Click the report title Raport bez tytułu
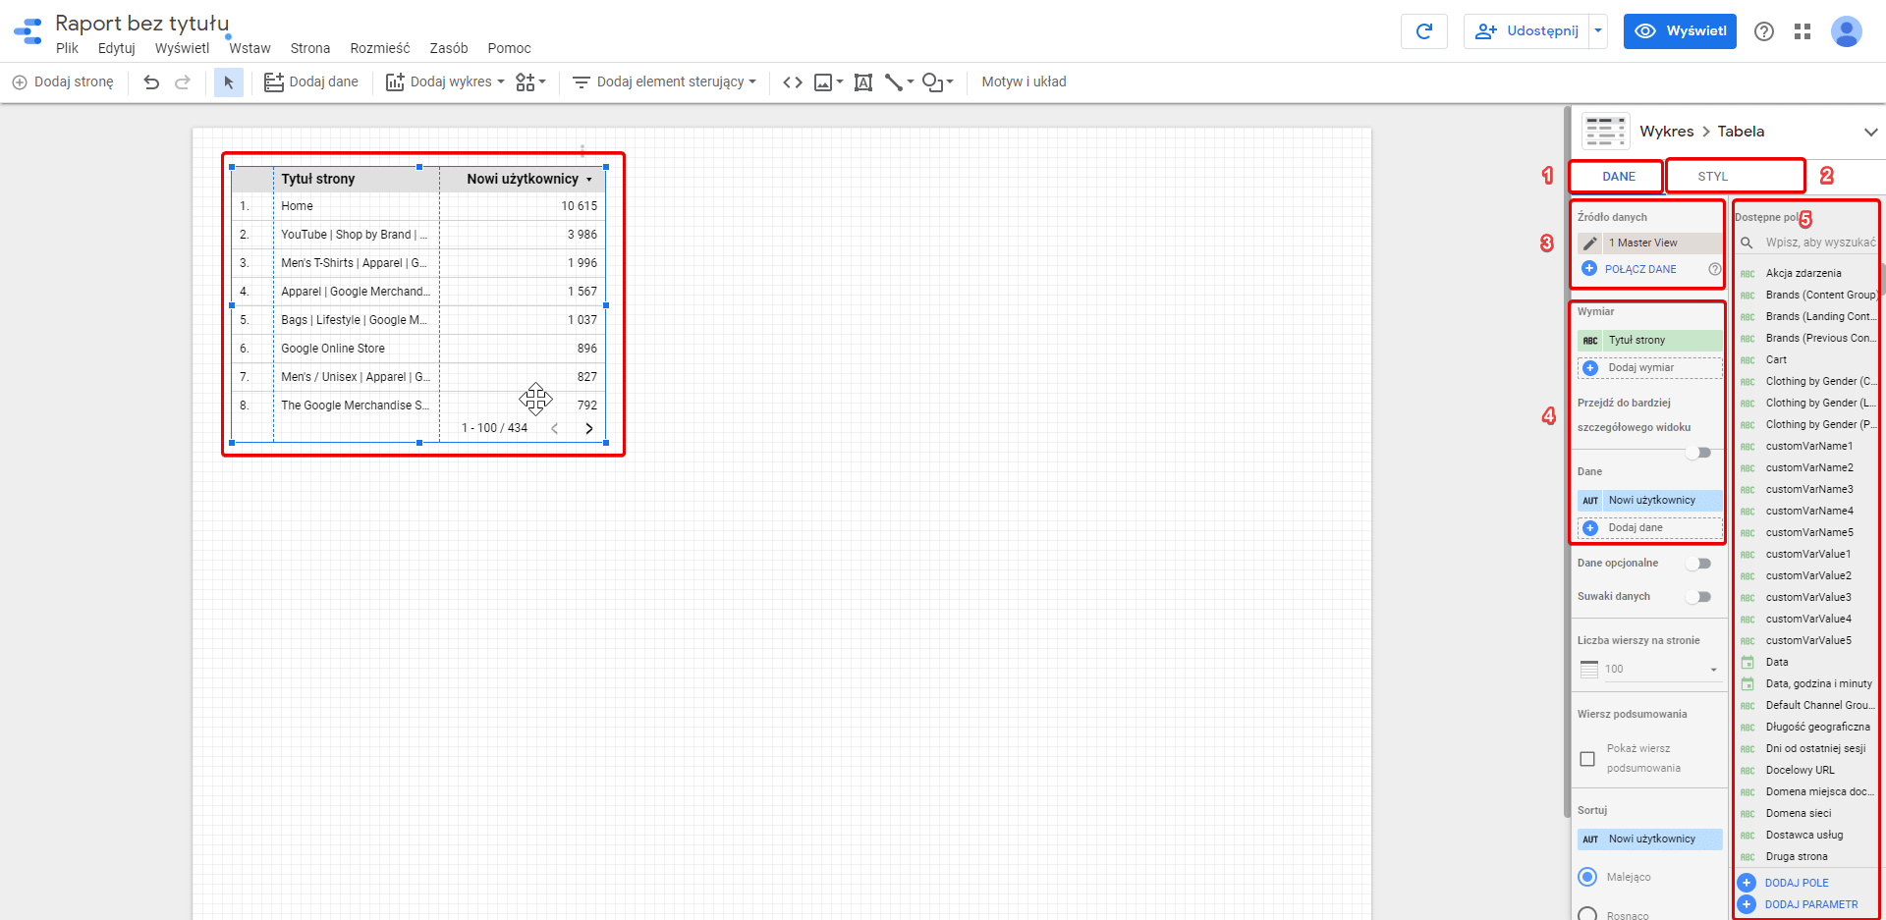 click(x=141, y=23)
